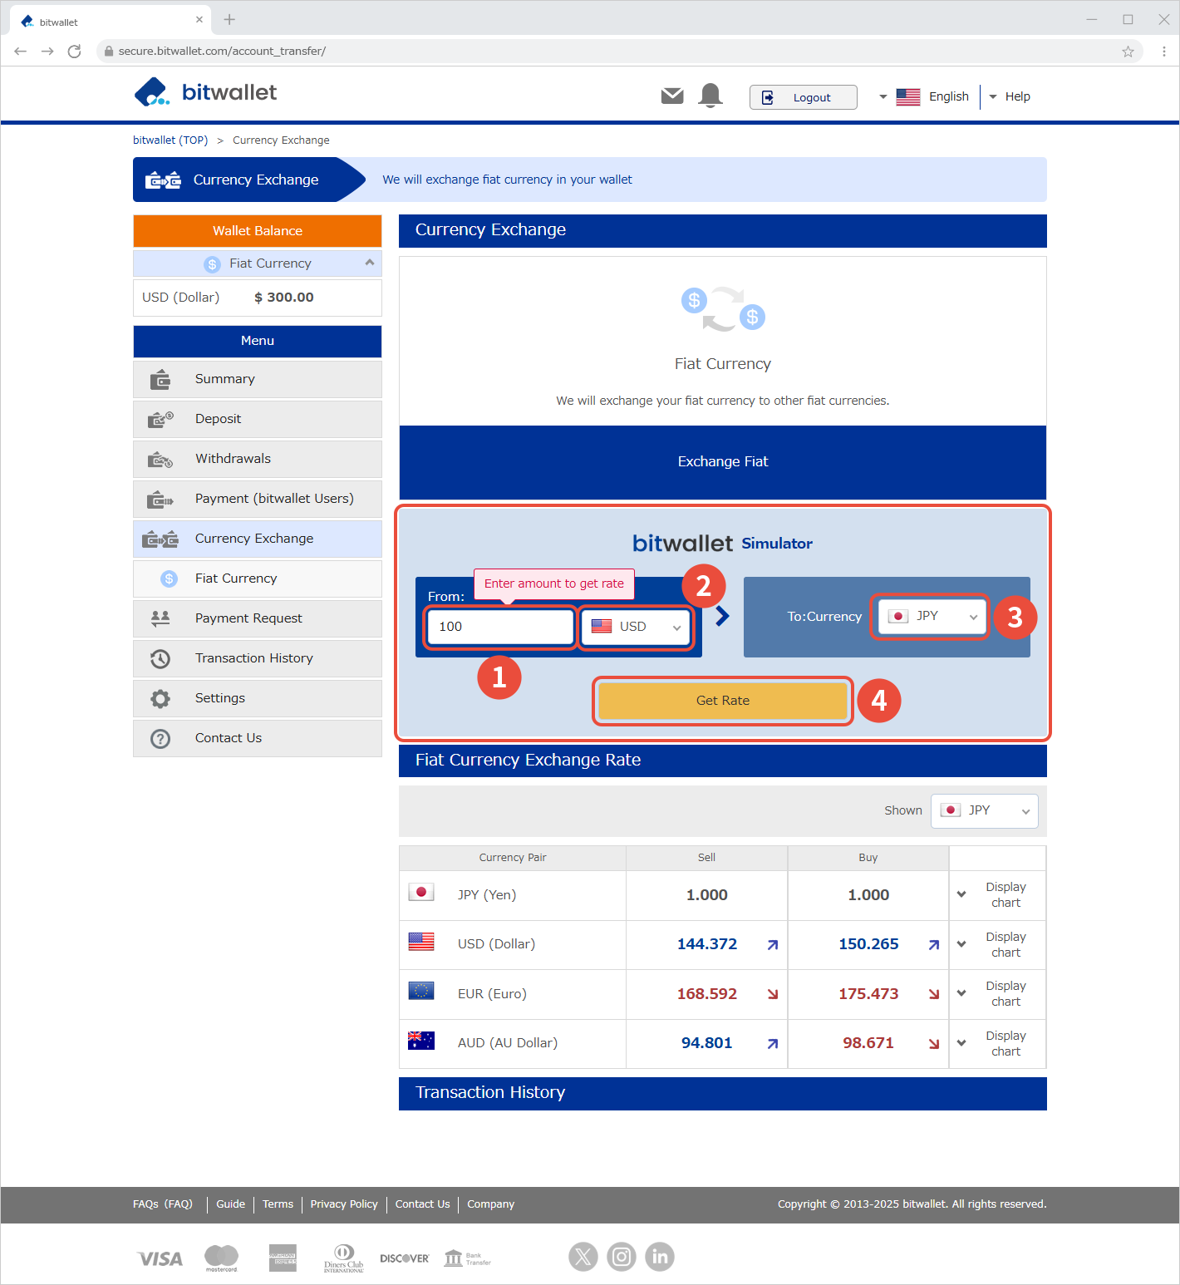Click the USD sell rate 144.372
The width and height of the screenshot is (1180, 1285).
707,944
